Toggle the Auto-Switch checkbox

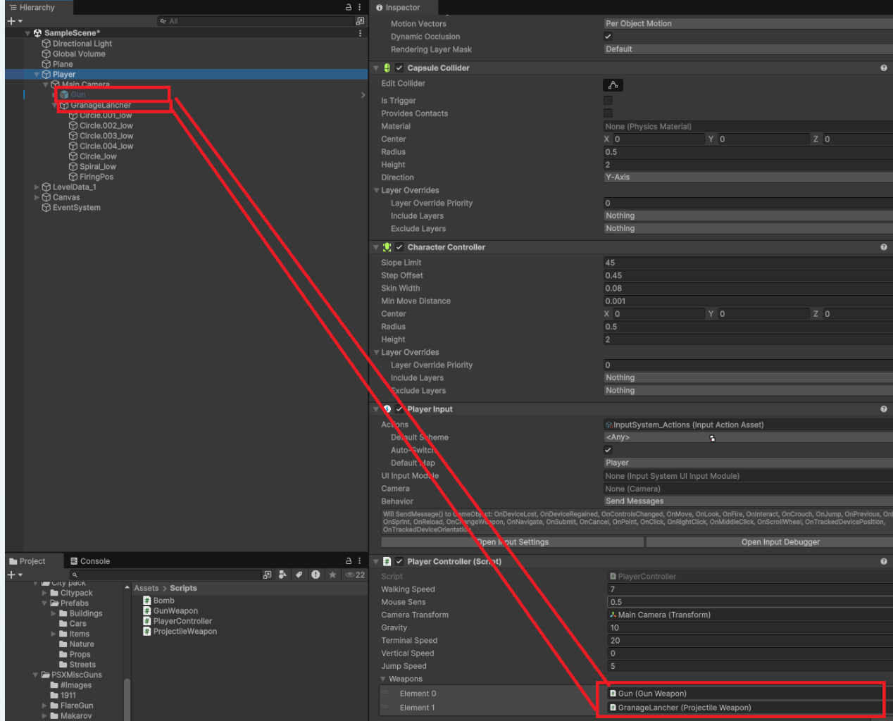point(608,450)
